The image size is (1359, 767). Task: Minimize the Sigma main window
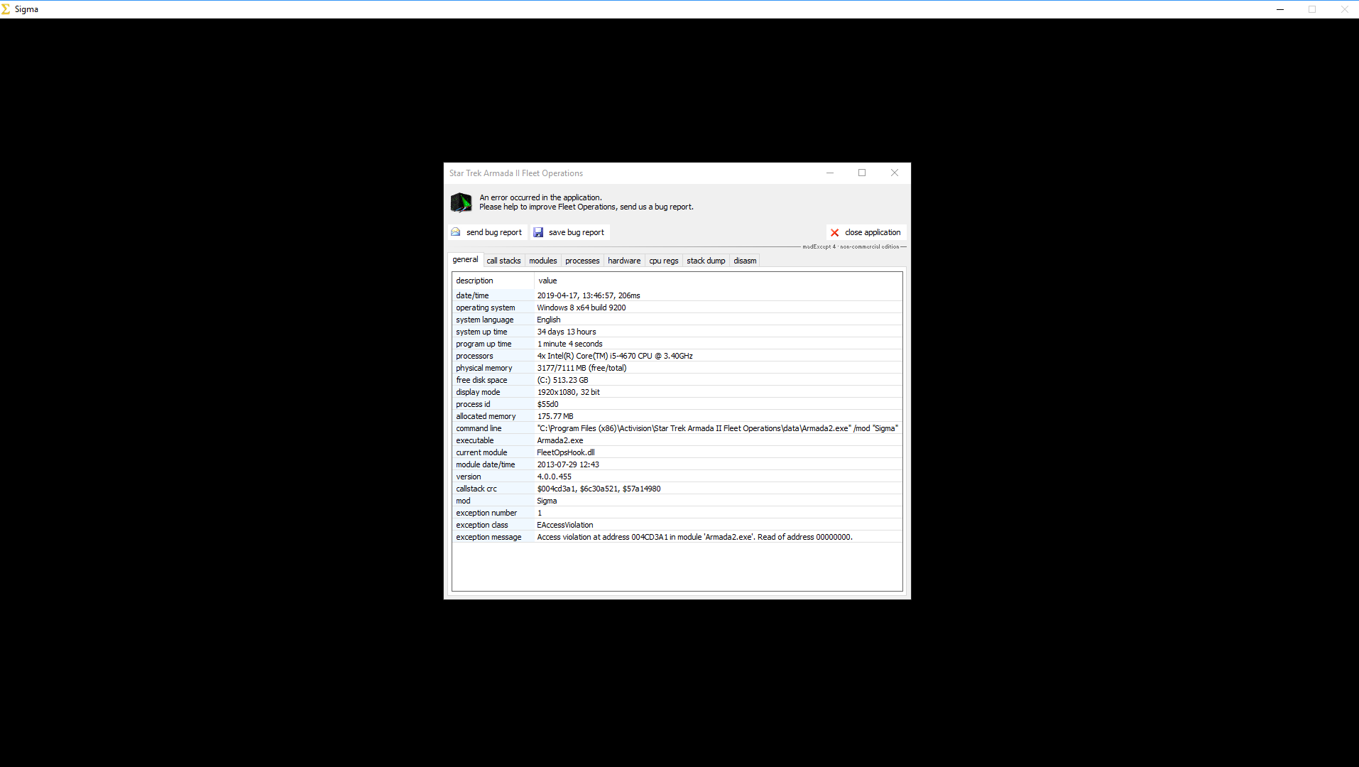pos(1280,9)
